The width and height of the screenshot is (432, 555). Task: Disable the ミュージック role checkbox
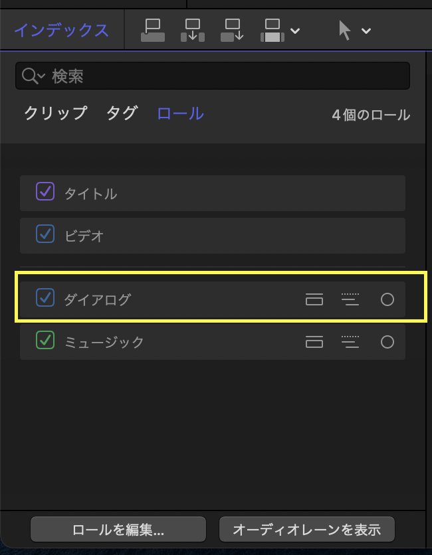[x=45, y=341]
